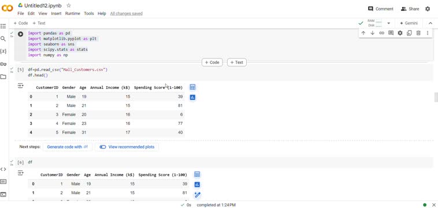The width and height of the screenshot is (438, 208).
Task: Click Generate code with df
Action: click(x=68, y=147)
